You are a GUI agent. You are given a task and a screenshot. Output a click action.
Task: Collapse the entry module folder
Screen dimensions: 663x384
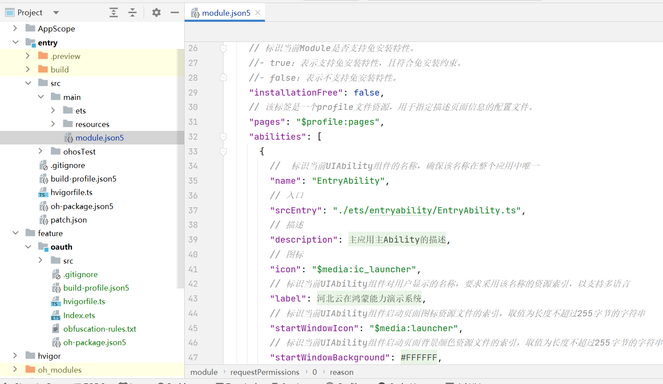click(15, 42)
